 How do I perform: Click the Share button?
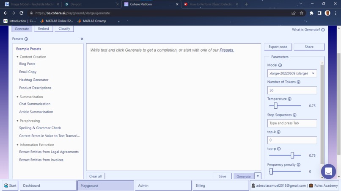[x=309, y=47]
